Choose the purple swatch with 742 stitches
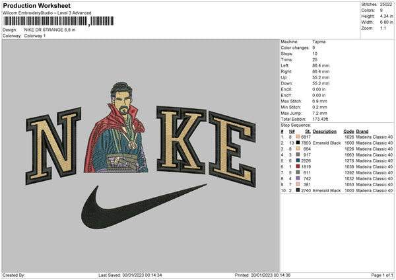 (298, 178)
